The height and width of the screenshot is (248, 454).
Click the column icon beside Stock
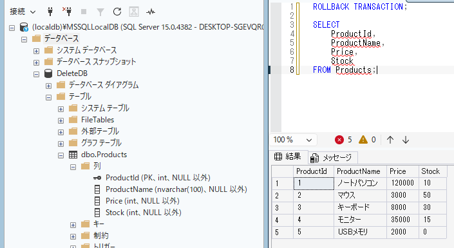tap(97, 213)
